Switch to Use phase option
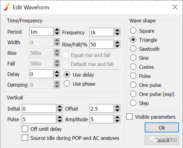 (x=67, y=84)
